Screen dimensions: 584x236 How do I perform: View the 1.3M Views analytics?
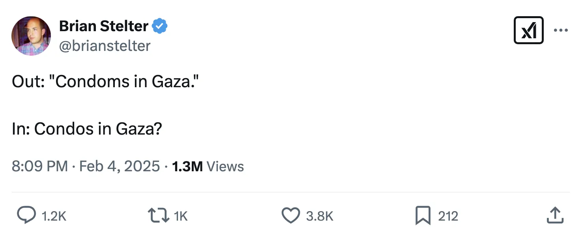208,166
